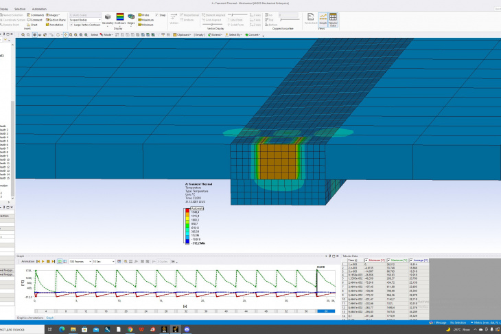Click the red color in the temperature legend
This screenshot has height=334, width=501.
tap(187, 210)
